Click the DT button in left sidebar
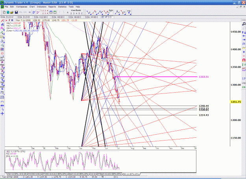Screen dimensions: 246x179 2,49
